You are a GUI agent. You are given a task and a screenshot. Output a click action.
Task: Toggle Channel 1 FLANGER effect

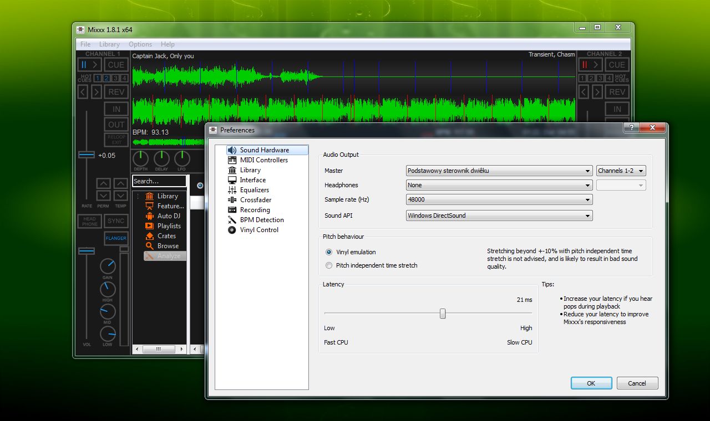coord(116,238)
